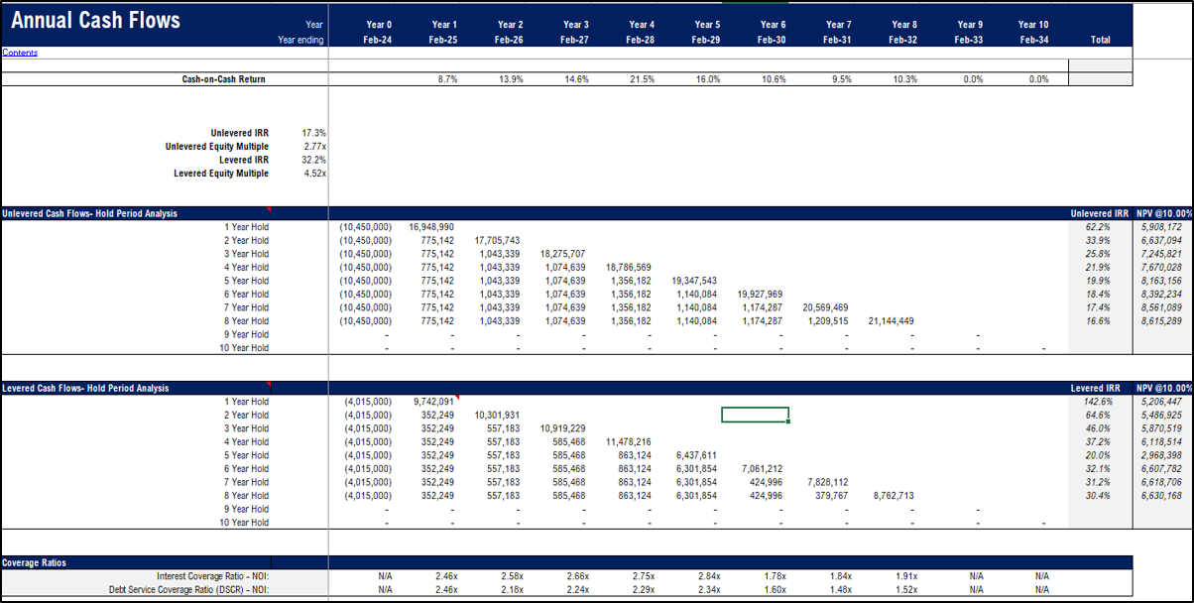Select levered cell 9,742,091
The width and height of the screenshot is (1194, 603).
coord(434,402)
